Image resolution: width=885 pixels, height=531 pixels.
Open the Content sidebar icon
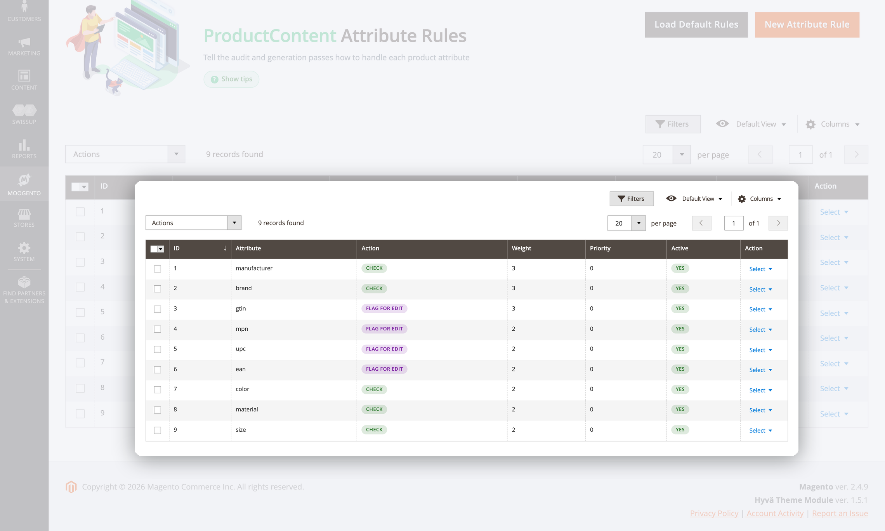[x=24, y=76]
